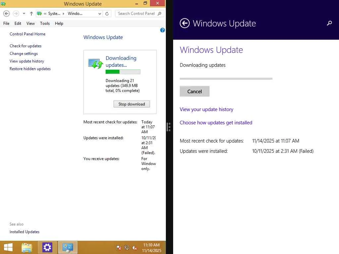This screenshot has height=254, width=339.
Task: Switch to PC settings gear on taskbar
Action: click(x=47, y=247)
